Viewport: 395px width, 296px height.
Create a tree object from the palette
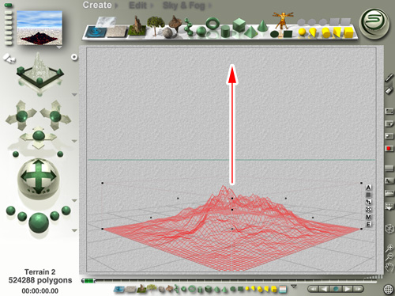pos(156,25)
